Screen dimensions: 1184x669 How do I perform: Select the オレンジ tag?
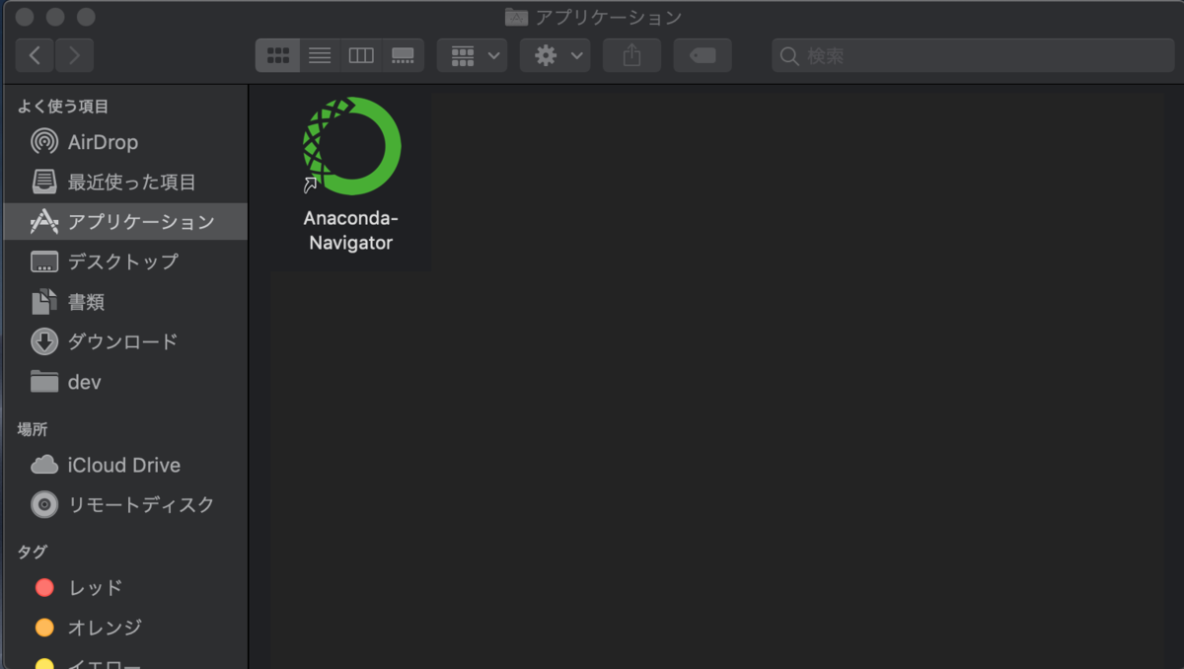coord(124,627)
